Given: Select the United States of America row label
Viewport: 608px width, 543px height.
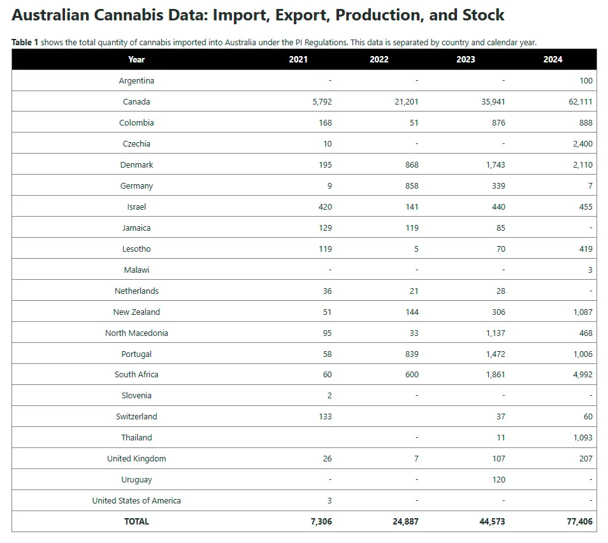Looking at the screenshot, I should point(136,501).
